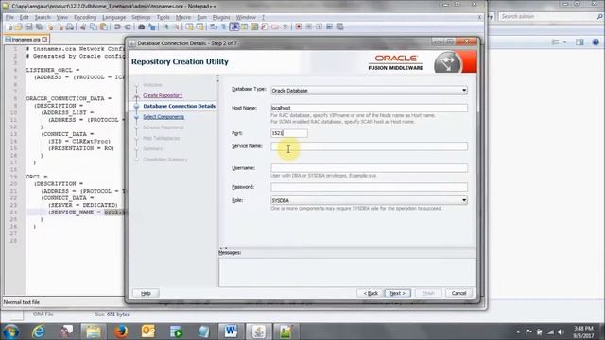Viewport: 605px width, 340px height.
Task: Click the Save All icon in Notepad++ toolbar
Action: 39,26
